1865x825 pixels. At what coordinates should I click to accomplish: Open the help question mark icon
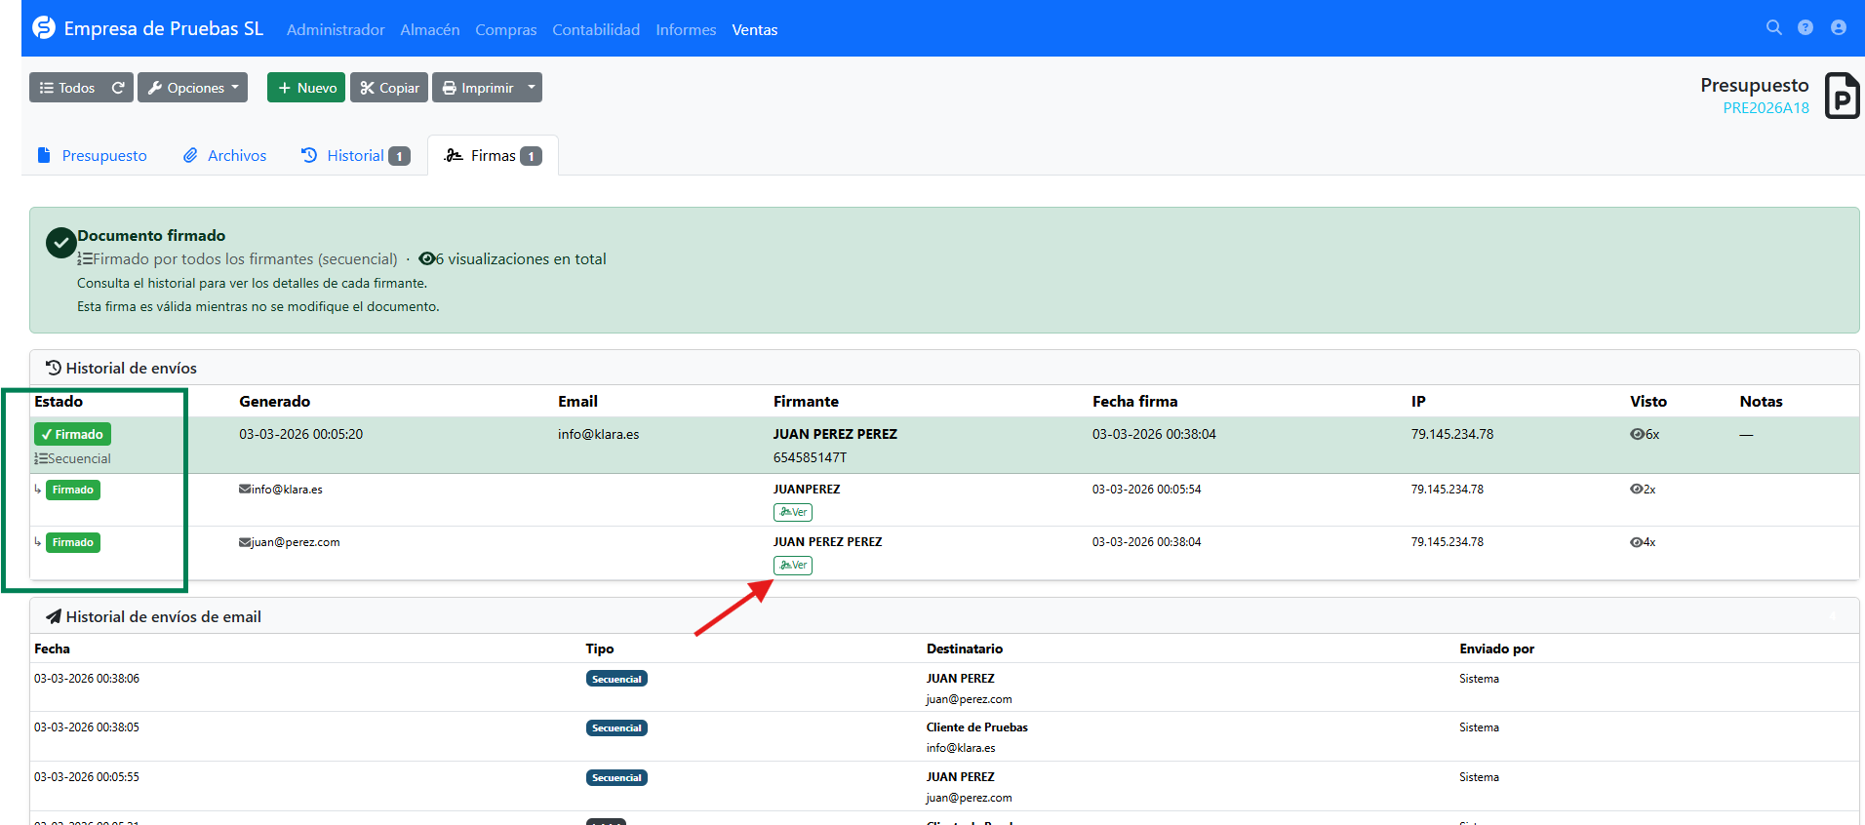(x=1805, y=28)
